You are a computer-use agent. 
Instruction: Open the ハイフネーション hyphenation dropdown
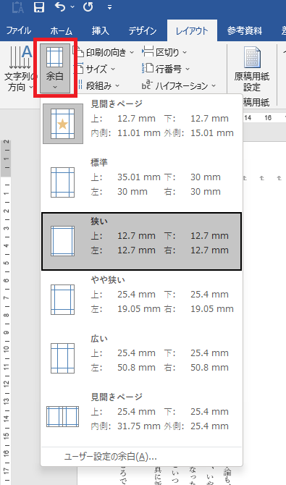[x=179, y=85]
